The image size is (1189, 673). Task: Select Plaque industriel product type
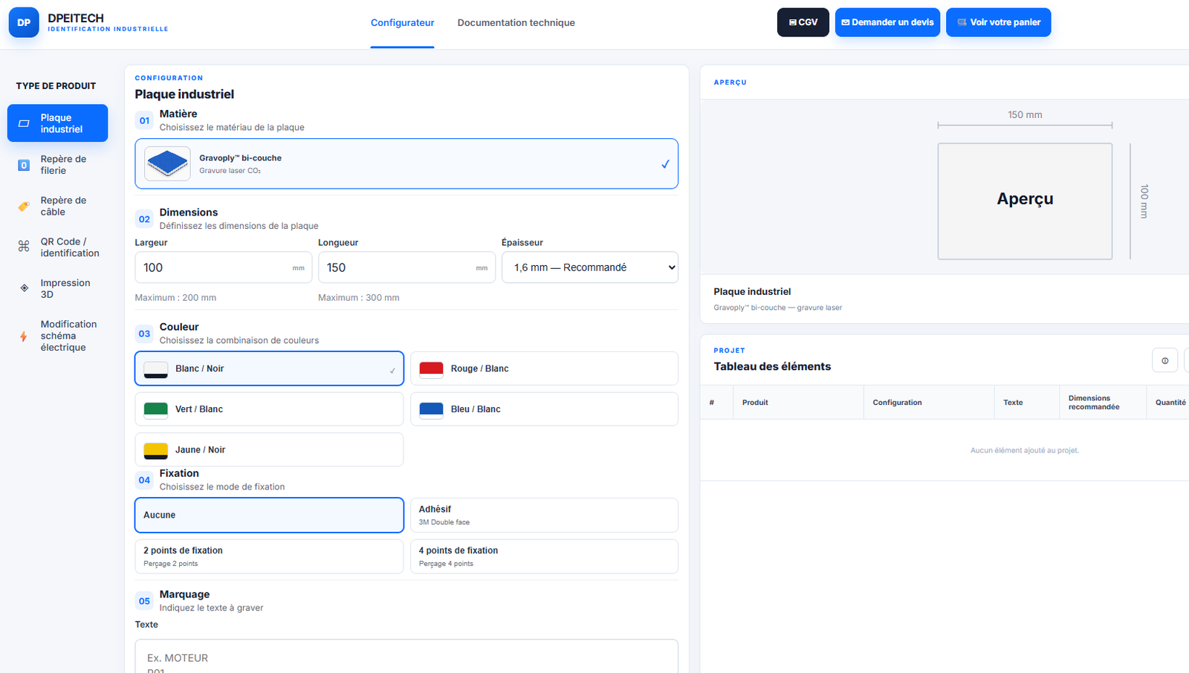pos(57,123)
